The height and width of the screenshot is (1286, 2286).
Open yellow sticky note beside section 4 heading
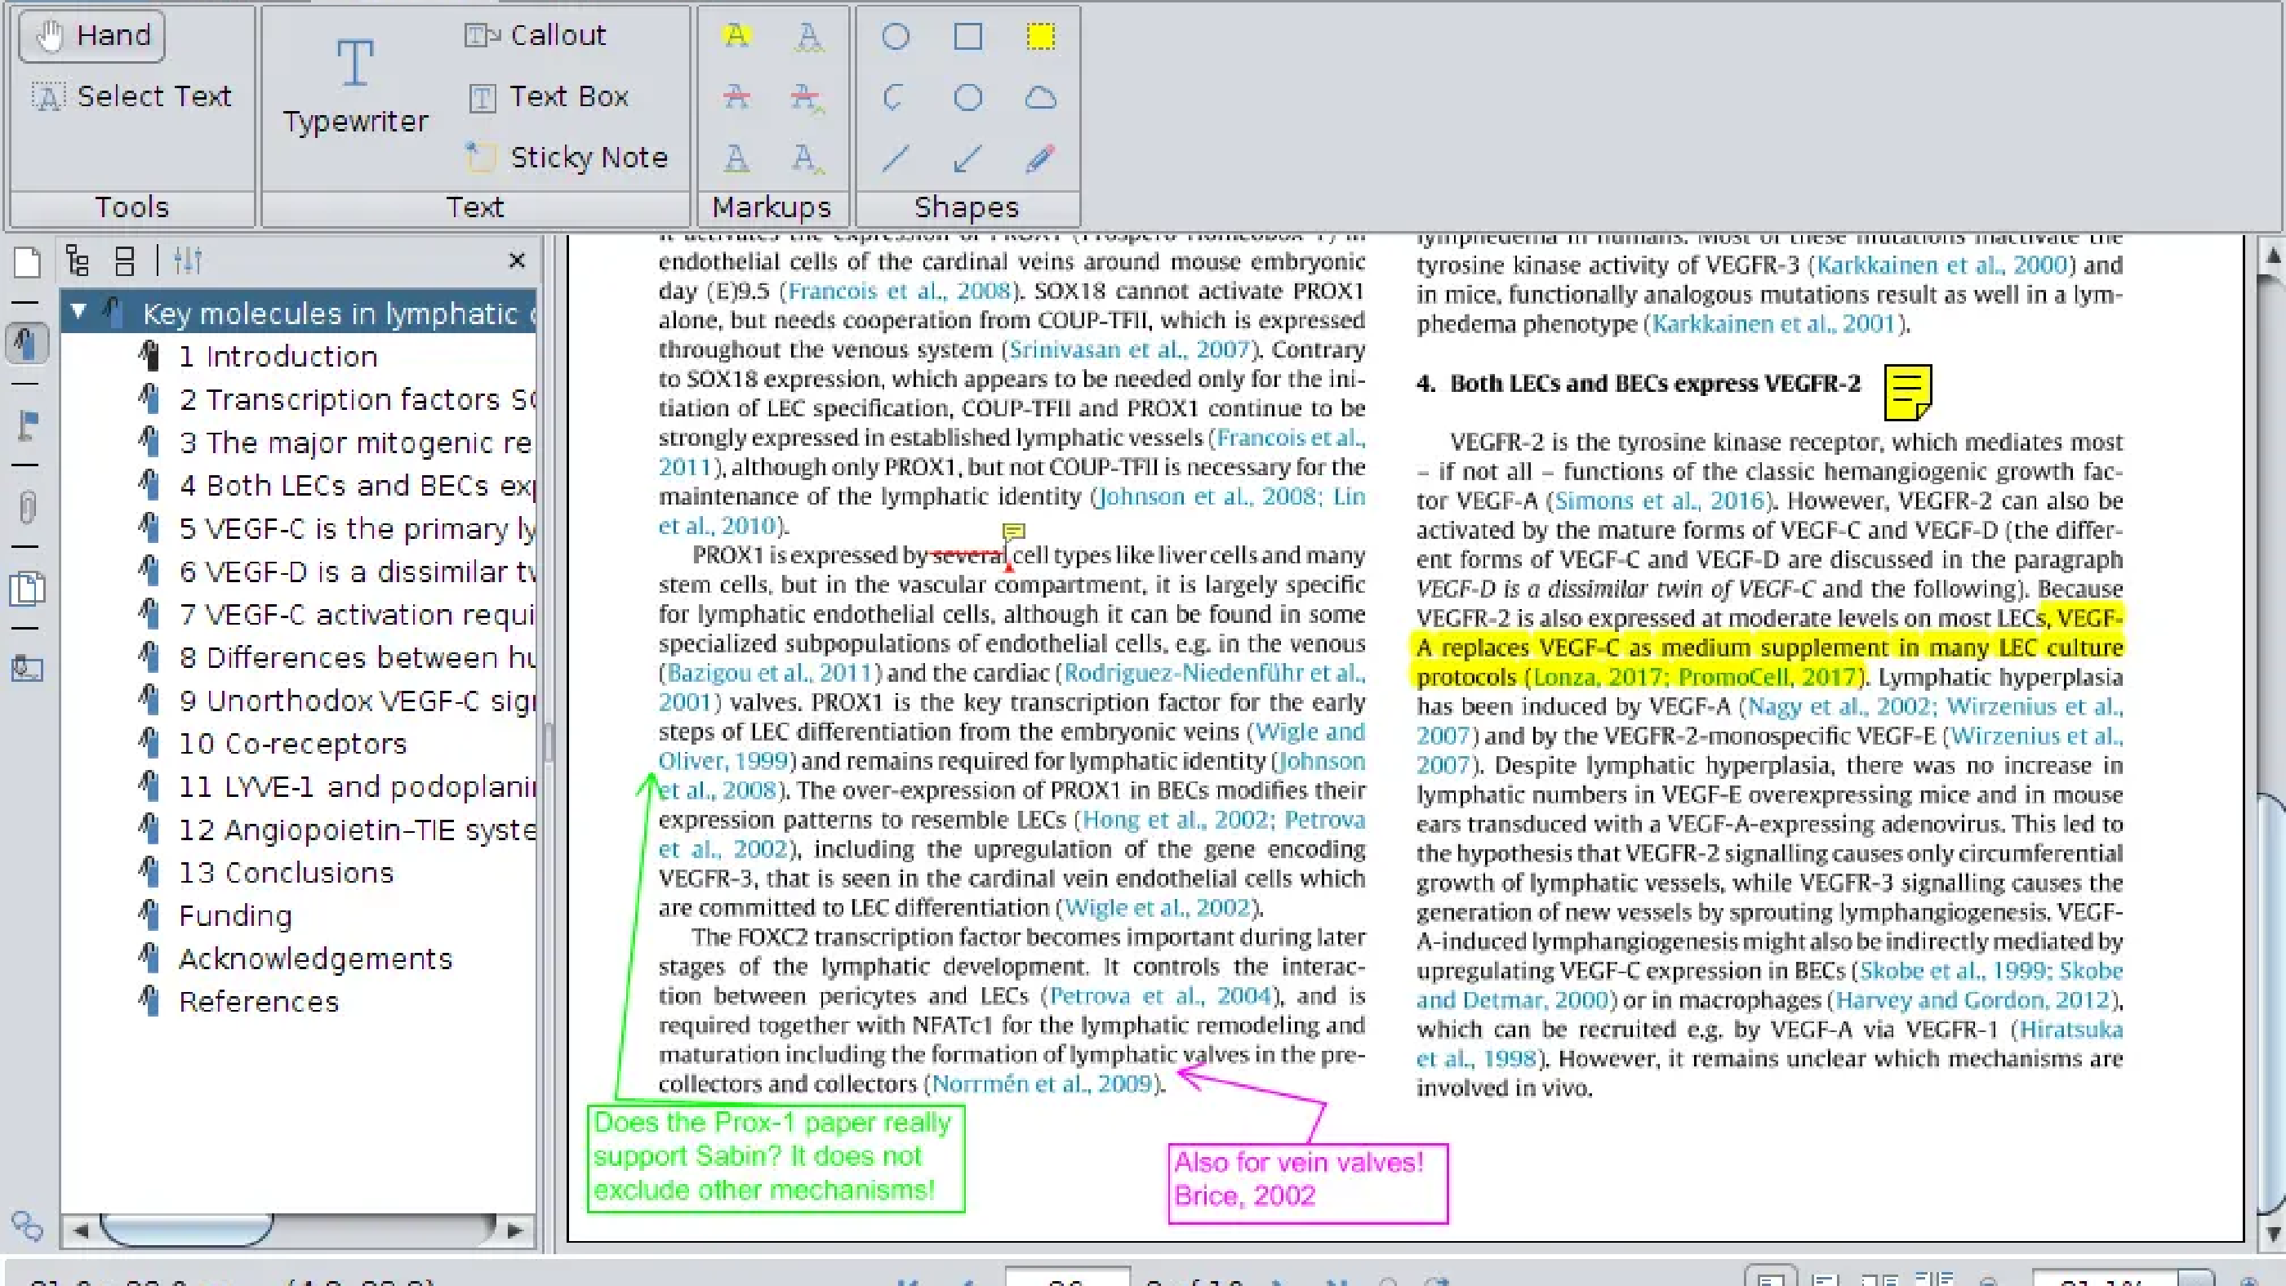point(1907,392)
